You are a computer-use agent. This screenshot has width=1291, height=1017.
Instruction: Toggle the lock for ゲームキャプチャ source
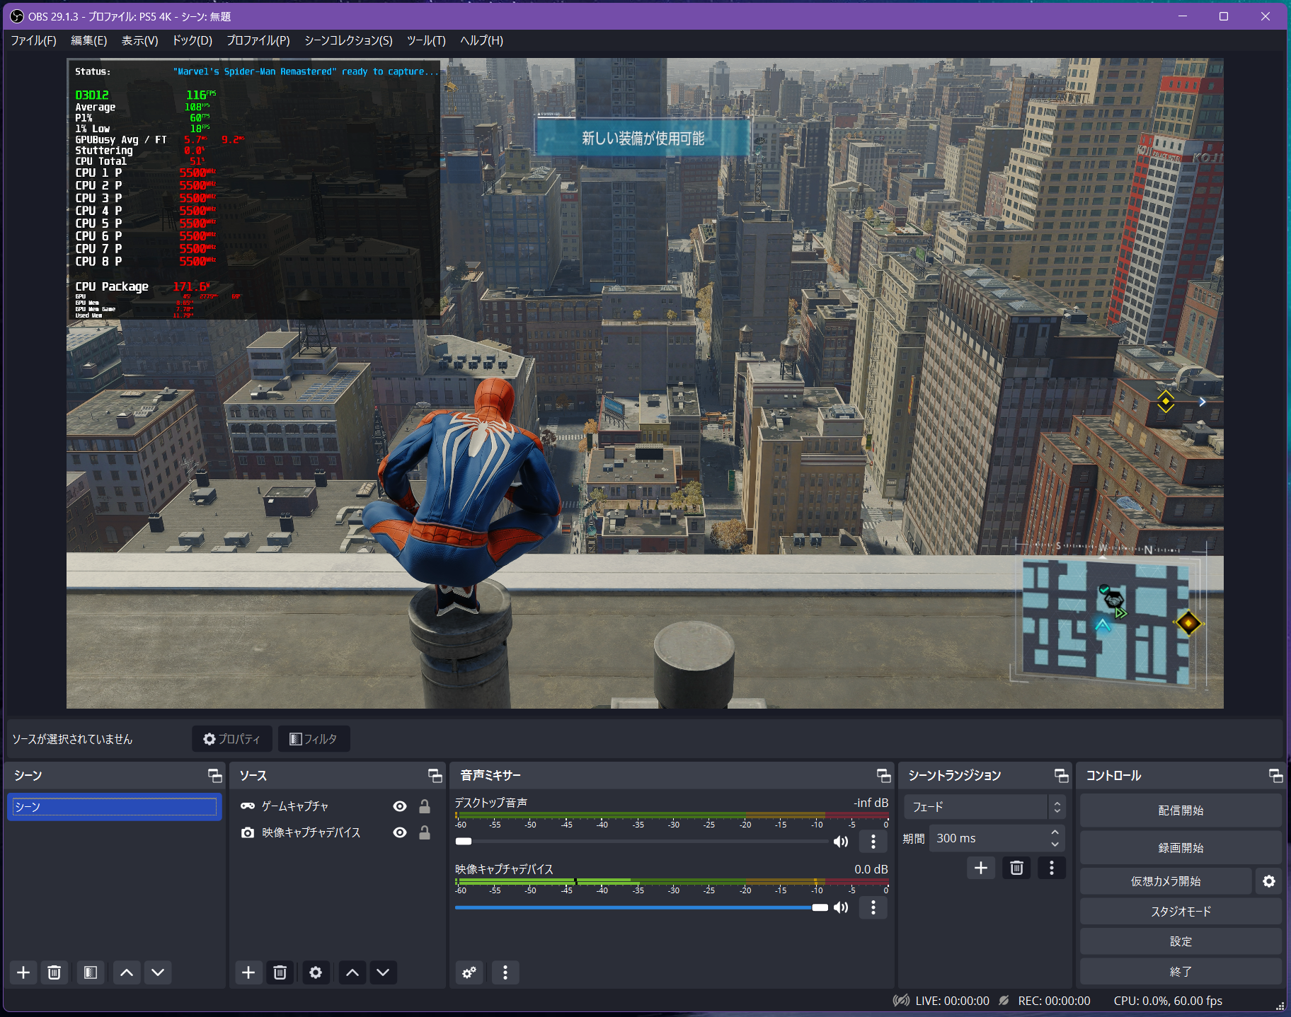[425, 806]
